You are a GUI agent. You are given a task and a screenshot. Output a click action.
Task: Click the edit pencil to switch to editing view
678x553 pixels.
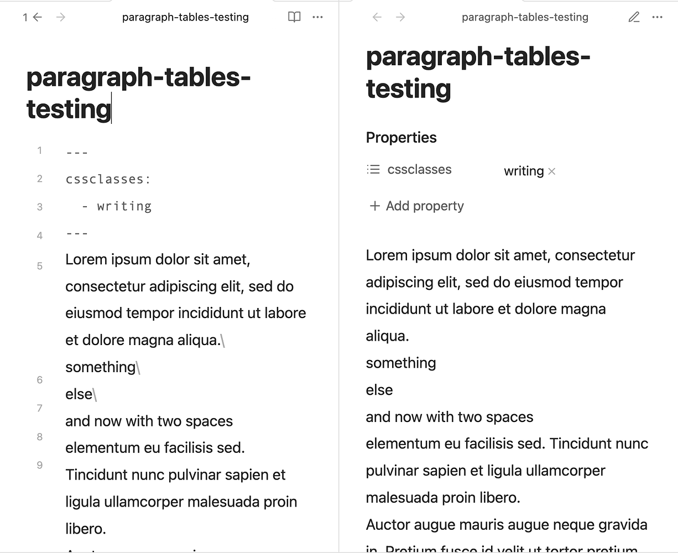pos(634,17)
